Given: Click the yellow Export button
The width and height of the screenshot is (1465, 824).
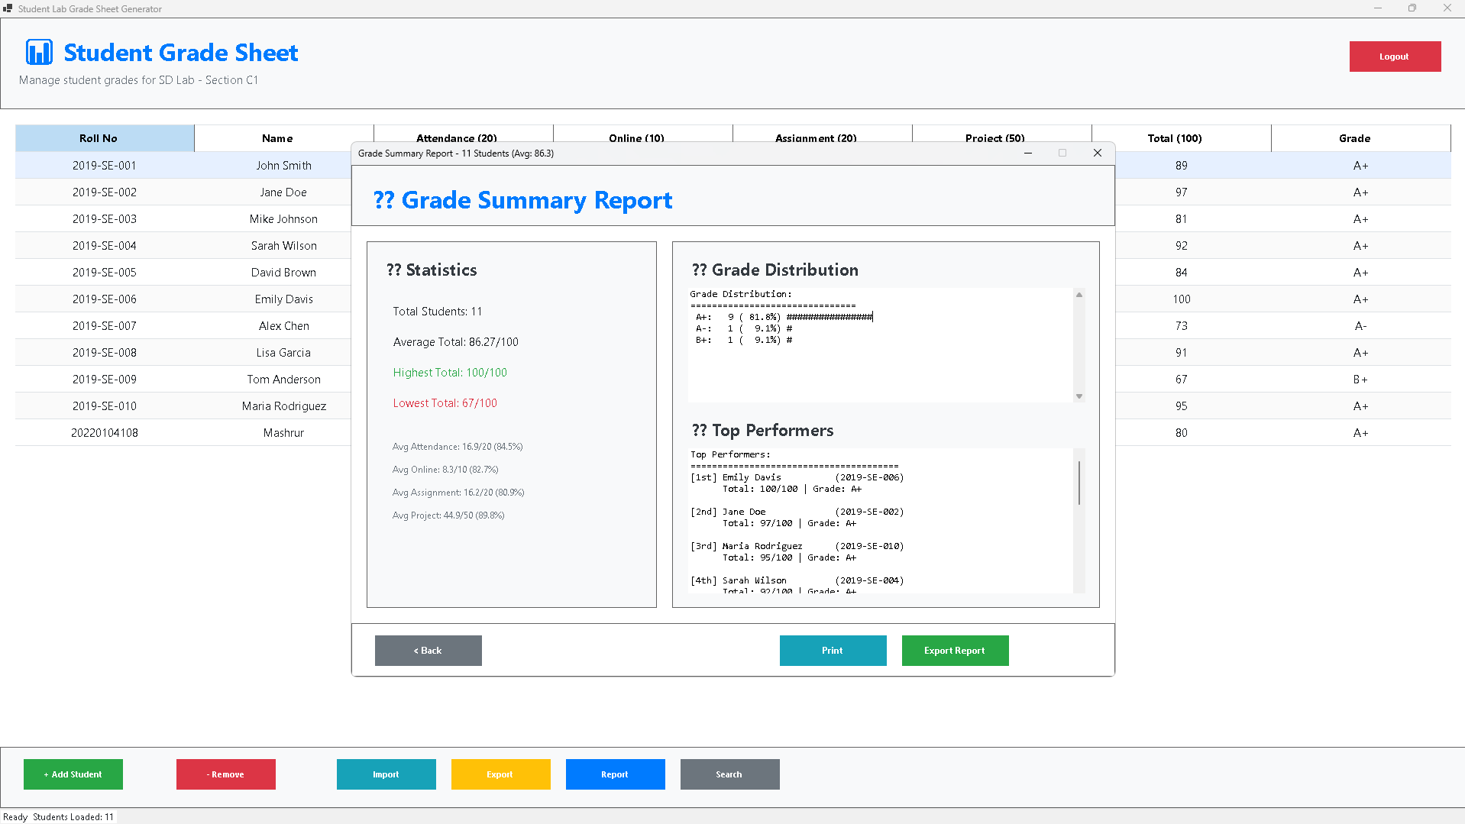Looking at the screenshot, I should pos(501,774).
